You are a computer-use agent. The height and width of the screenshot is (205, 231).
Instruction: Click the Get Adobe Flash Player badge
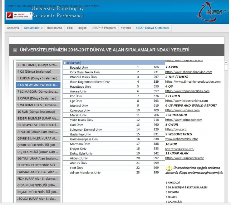19,15
